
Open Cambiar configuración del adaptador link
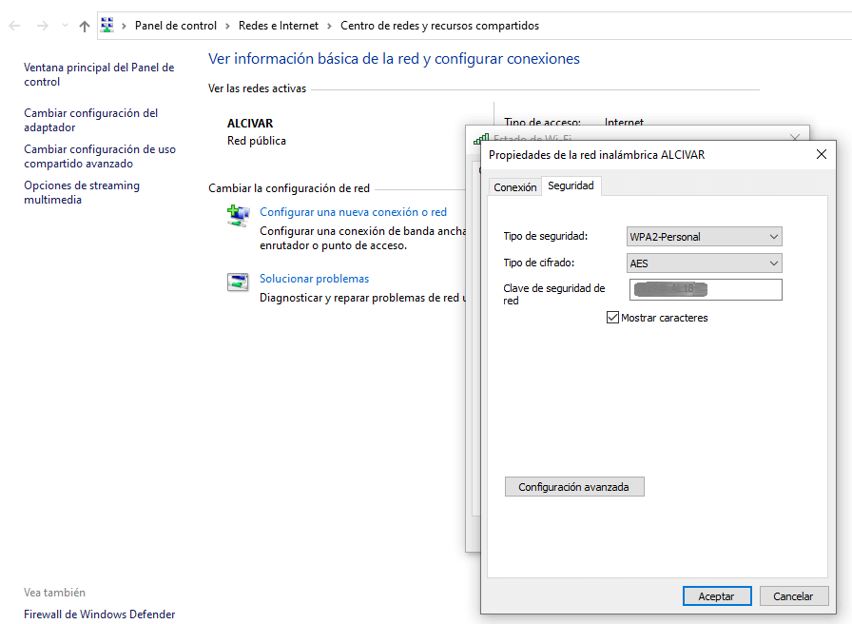[90, 120]
